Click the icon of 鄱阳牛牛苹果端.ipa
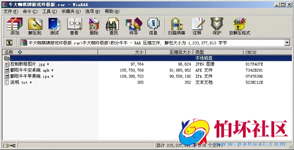 click(7, 76)
